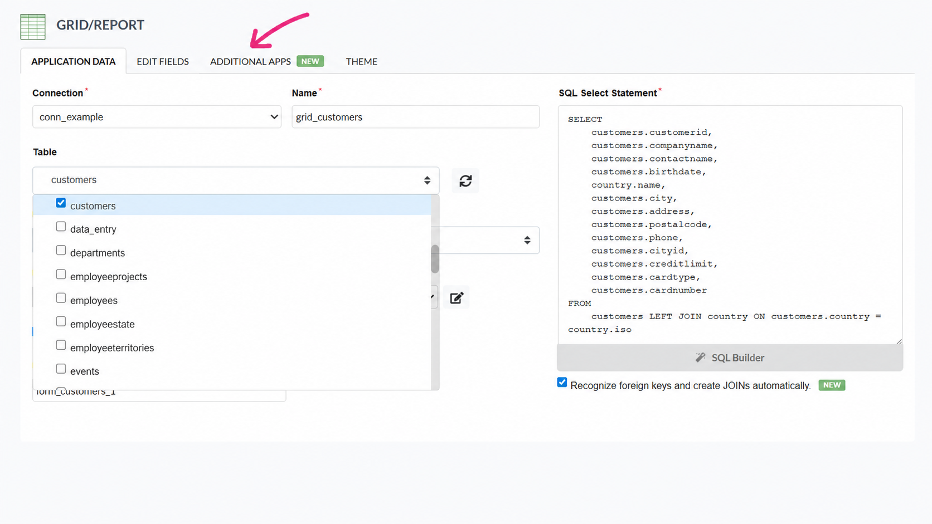Open the Edit Fields tab

(x=163, y=61)
